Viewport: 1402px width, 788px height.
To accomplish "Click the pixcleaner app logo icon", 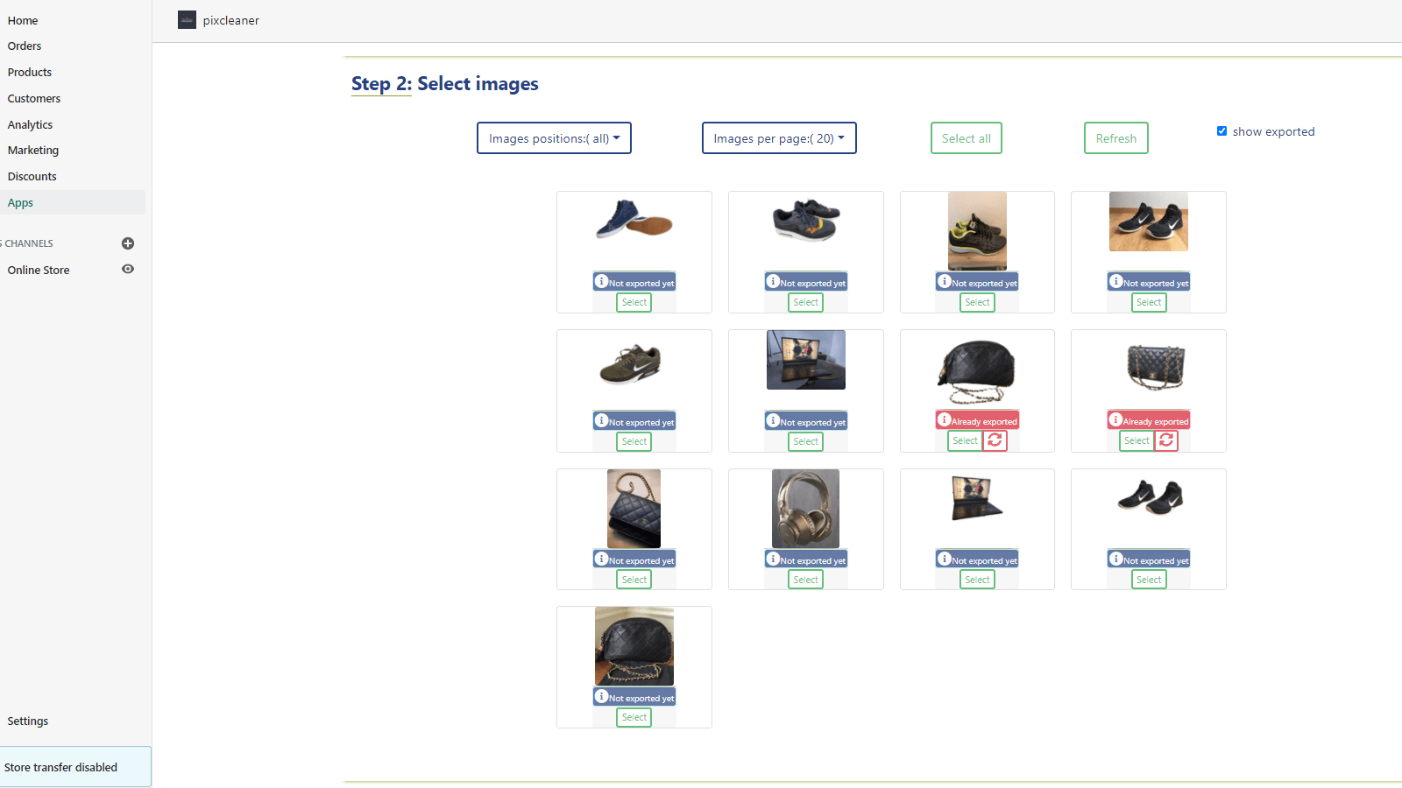I will click(187, 20).
